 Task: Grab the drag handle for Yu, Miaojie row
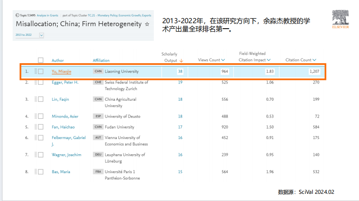[x=36, y=71]
